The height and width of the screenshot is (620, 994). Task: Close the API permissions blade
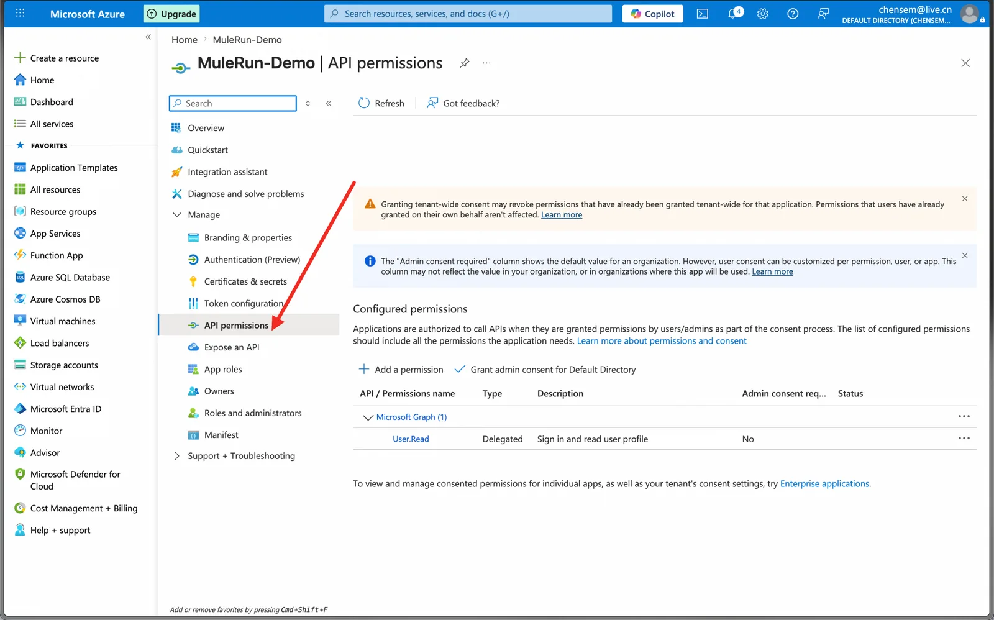coord(965,63)
